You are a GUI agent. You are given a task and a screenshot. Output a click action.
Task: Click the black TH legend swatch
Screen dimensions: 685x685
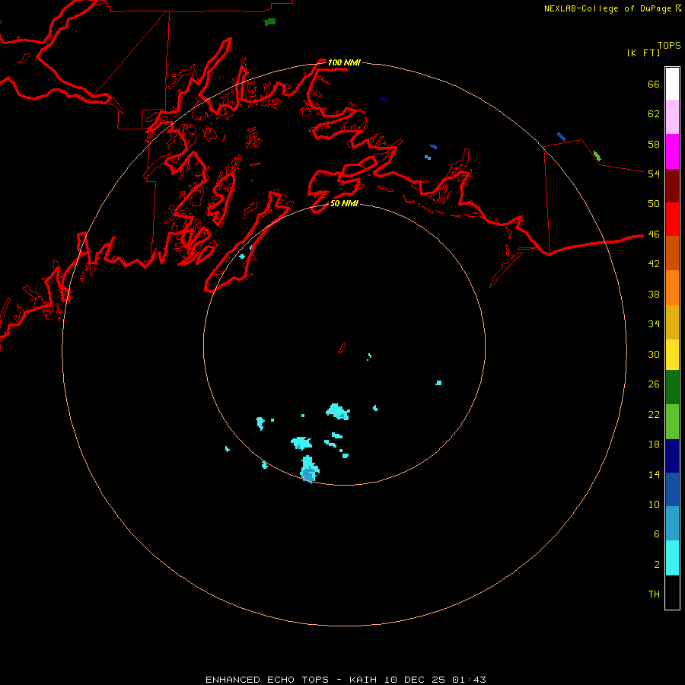point(672,592)
